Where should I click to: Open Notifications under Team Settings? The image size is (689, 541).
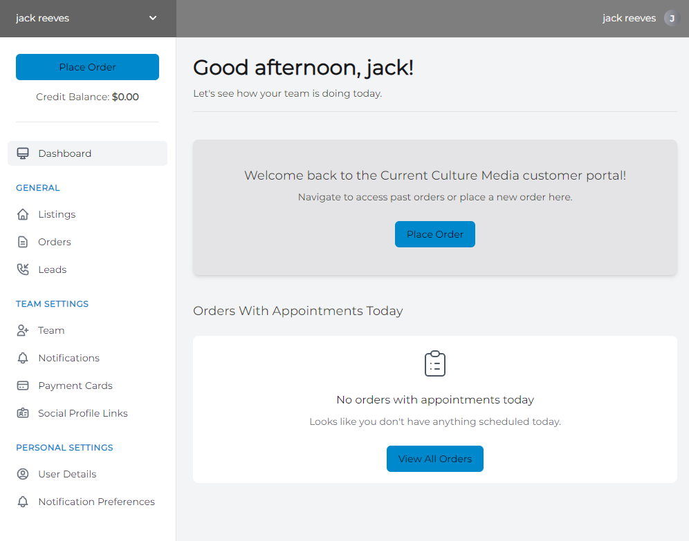coord(87,358)
